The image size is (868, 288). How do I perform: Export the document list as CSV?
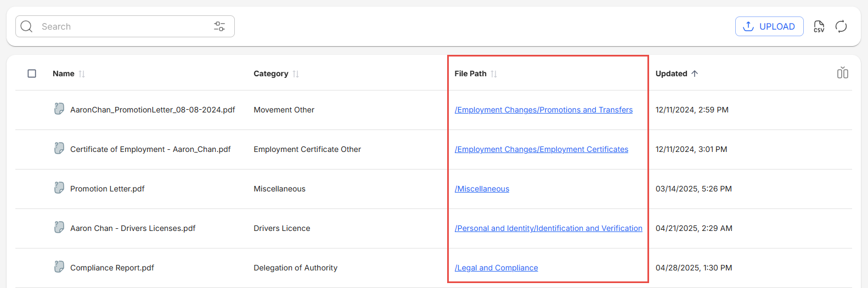[819, 26]
